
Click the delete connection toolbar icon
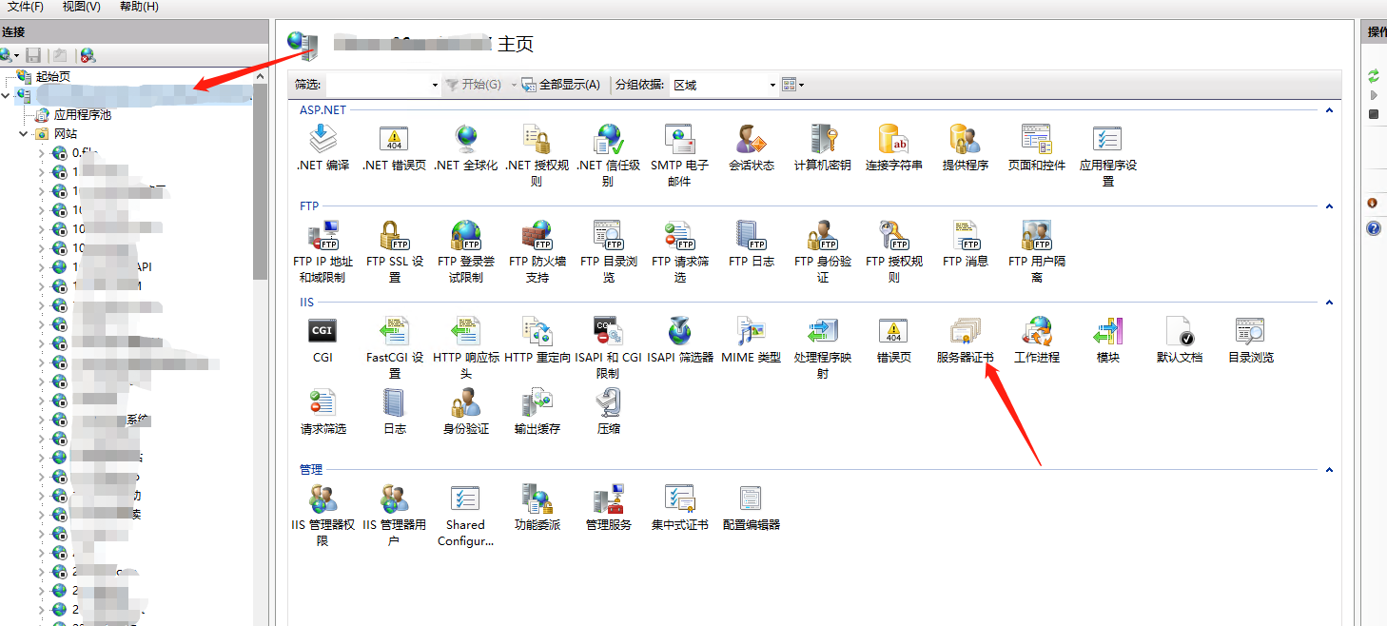tap(88, 56)
